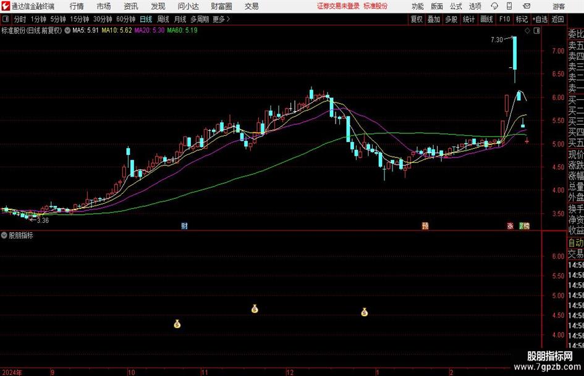Open the 选项 menu
584x376 pixels.
(475, 6)
